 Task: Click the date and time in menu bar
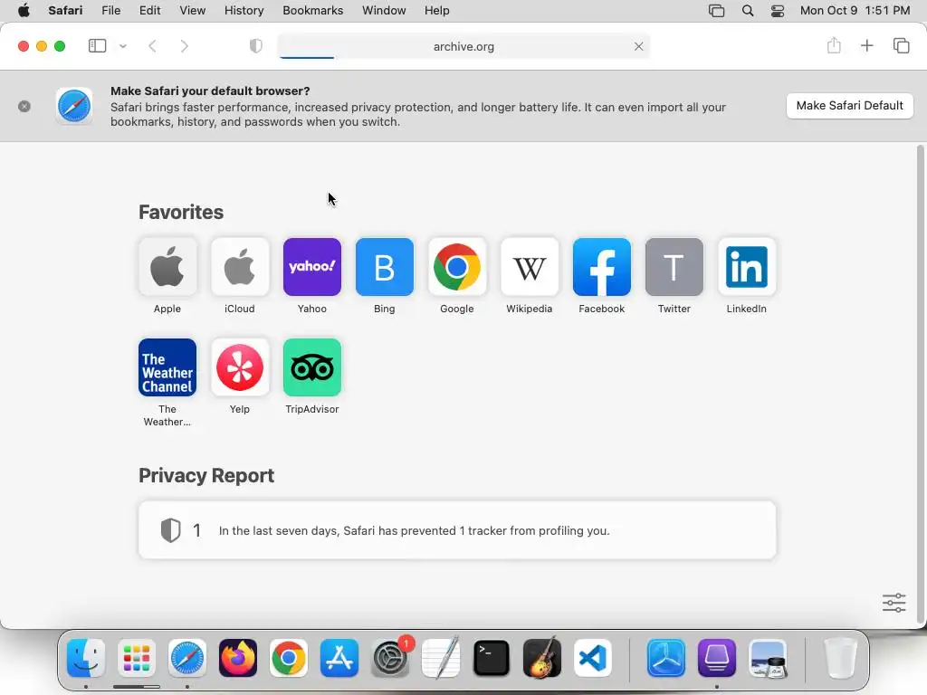click(x=855, y=11)
